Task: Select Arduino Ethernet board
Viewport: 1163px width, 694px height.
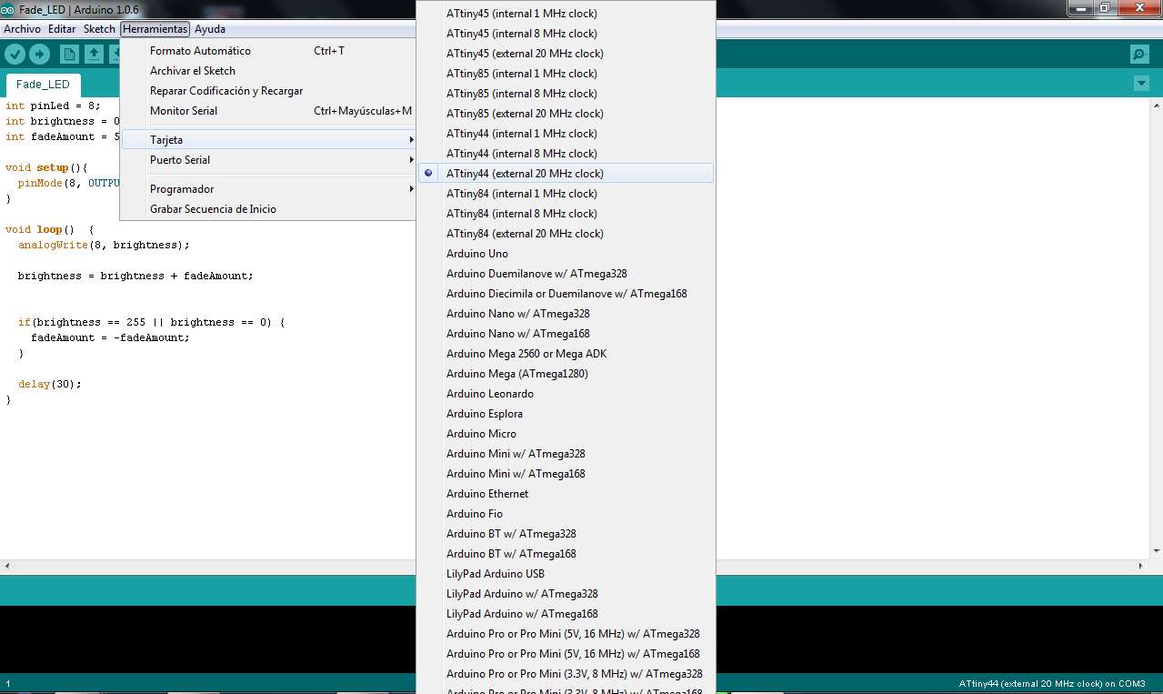Action: click(x=566, y=494)
